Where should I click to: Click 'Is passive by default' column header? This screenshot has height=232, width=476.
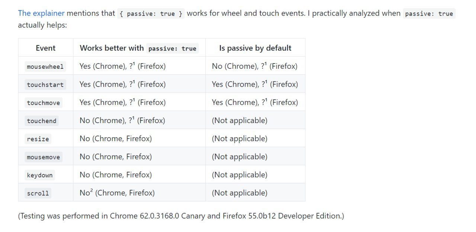coord(255,48)
